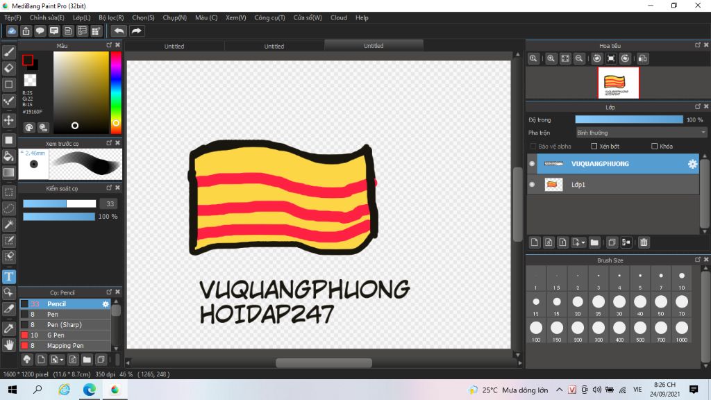Click the Redo arrow in toolbar
This screenshot has width=711, height=400.
tap(136, 31)
